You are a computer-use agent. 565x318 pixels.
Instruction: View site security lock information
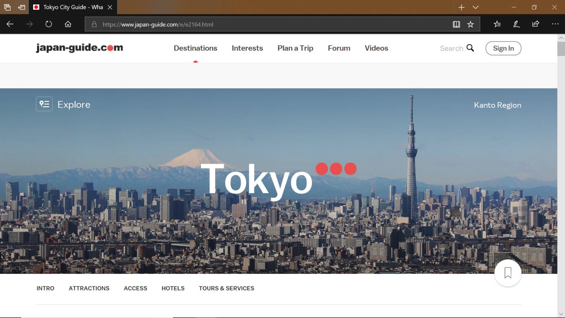coord(94,24)
